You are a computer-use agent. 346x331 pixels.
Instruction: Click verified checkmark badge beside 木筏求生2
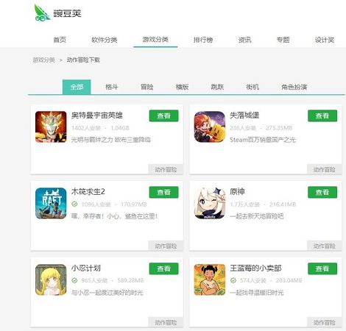(74, 204)
